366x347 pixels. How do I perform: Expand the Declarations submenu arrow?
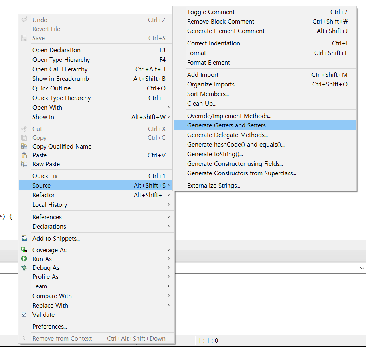[x=168, y=226]
